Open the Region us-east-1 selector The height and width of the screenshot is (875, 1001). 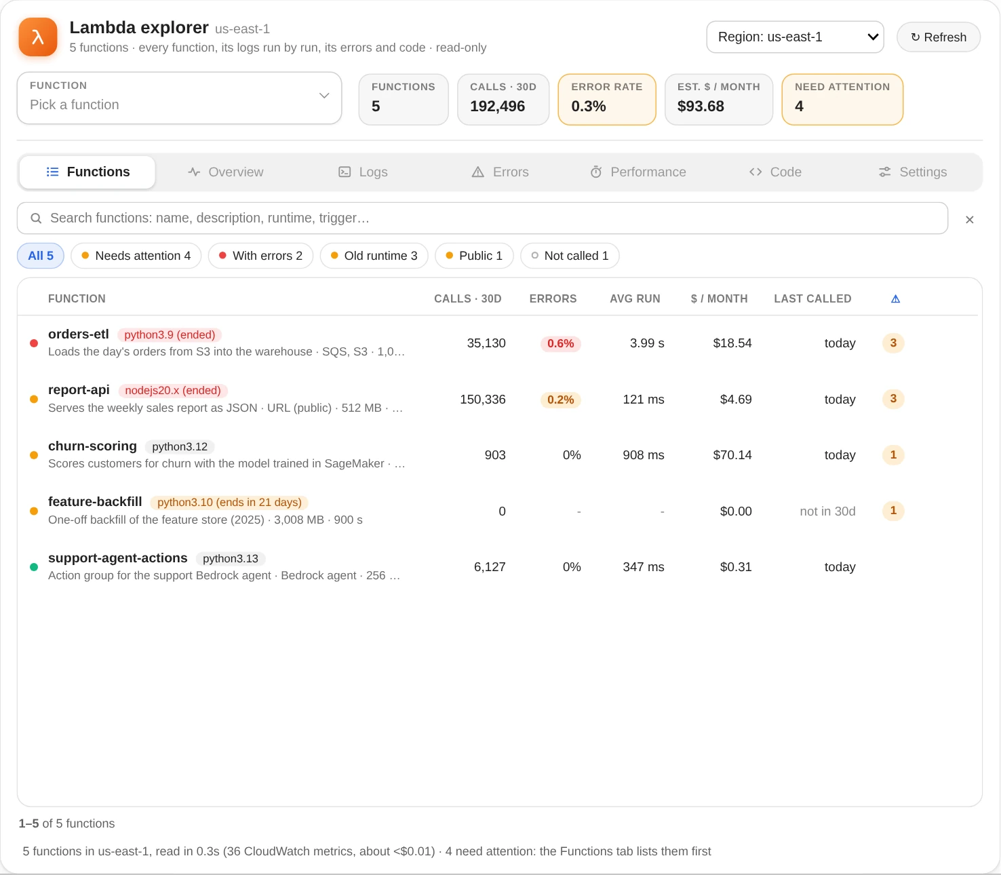coord(795,37)
